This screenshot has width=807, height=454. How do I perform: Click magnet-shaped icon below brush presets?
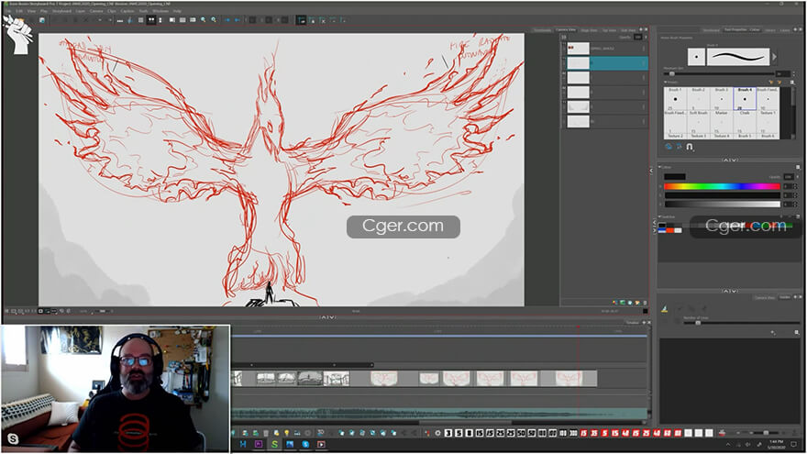point(690,147)
